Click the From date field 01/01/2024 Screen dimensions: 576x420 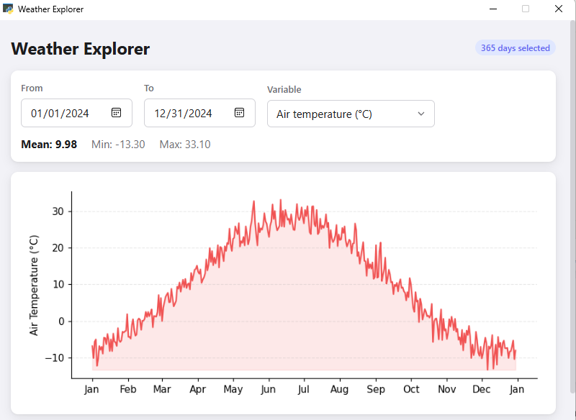pos(76,113)
